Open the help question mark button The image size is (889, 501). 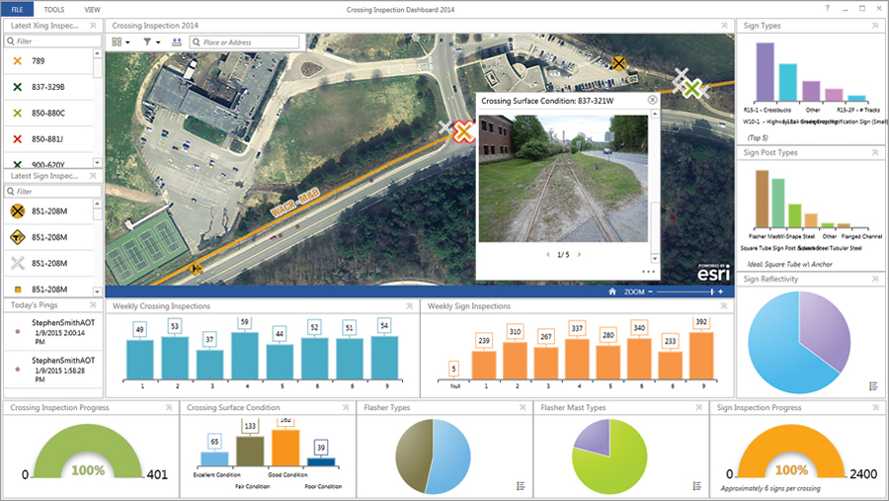[827, 9]
